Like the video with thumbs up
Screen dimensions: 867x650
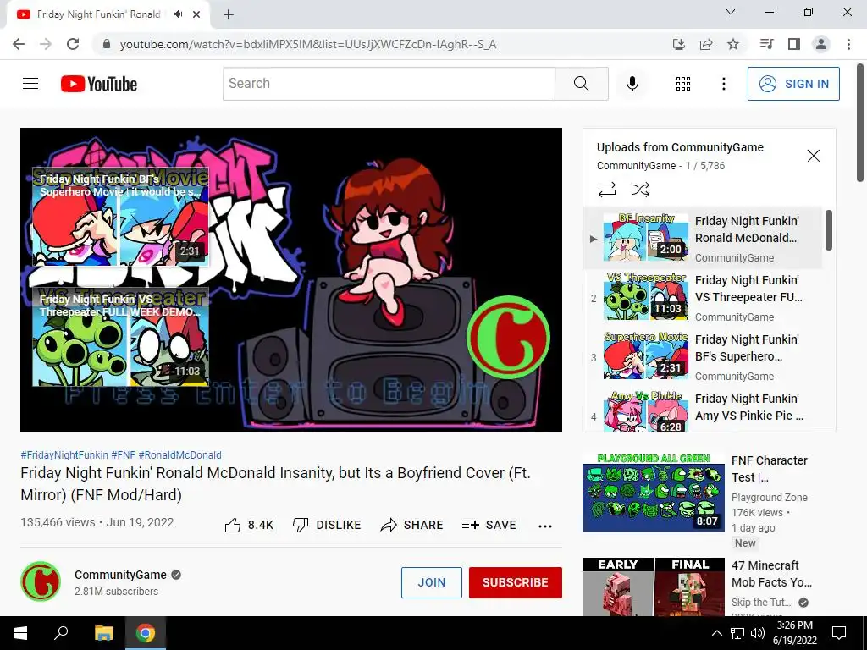(x=249, y=525)
